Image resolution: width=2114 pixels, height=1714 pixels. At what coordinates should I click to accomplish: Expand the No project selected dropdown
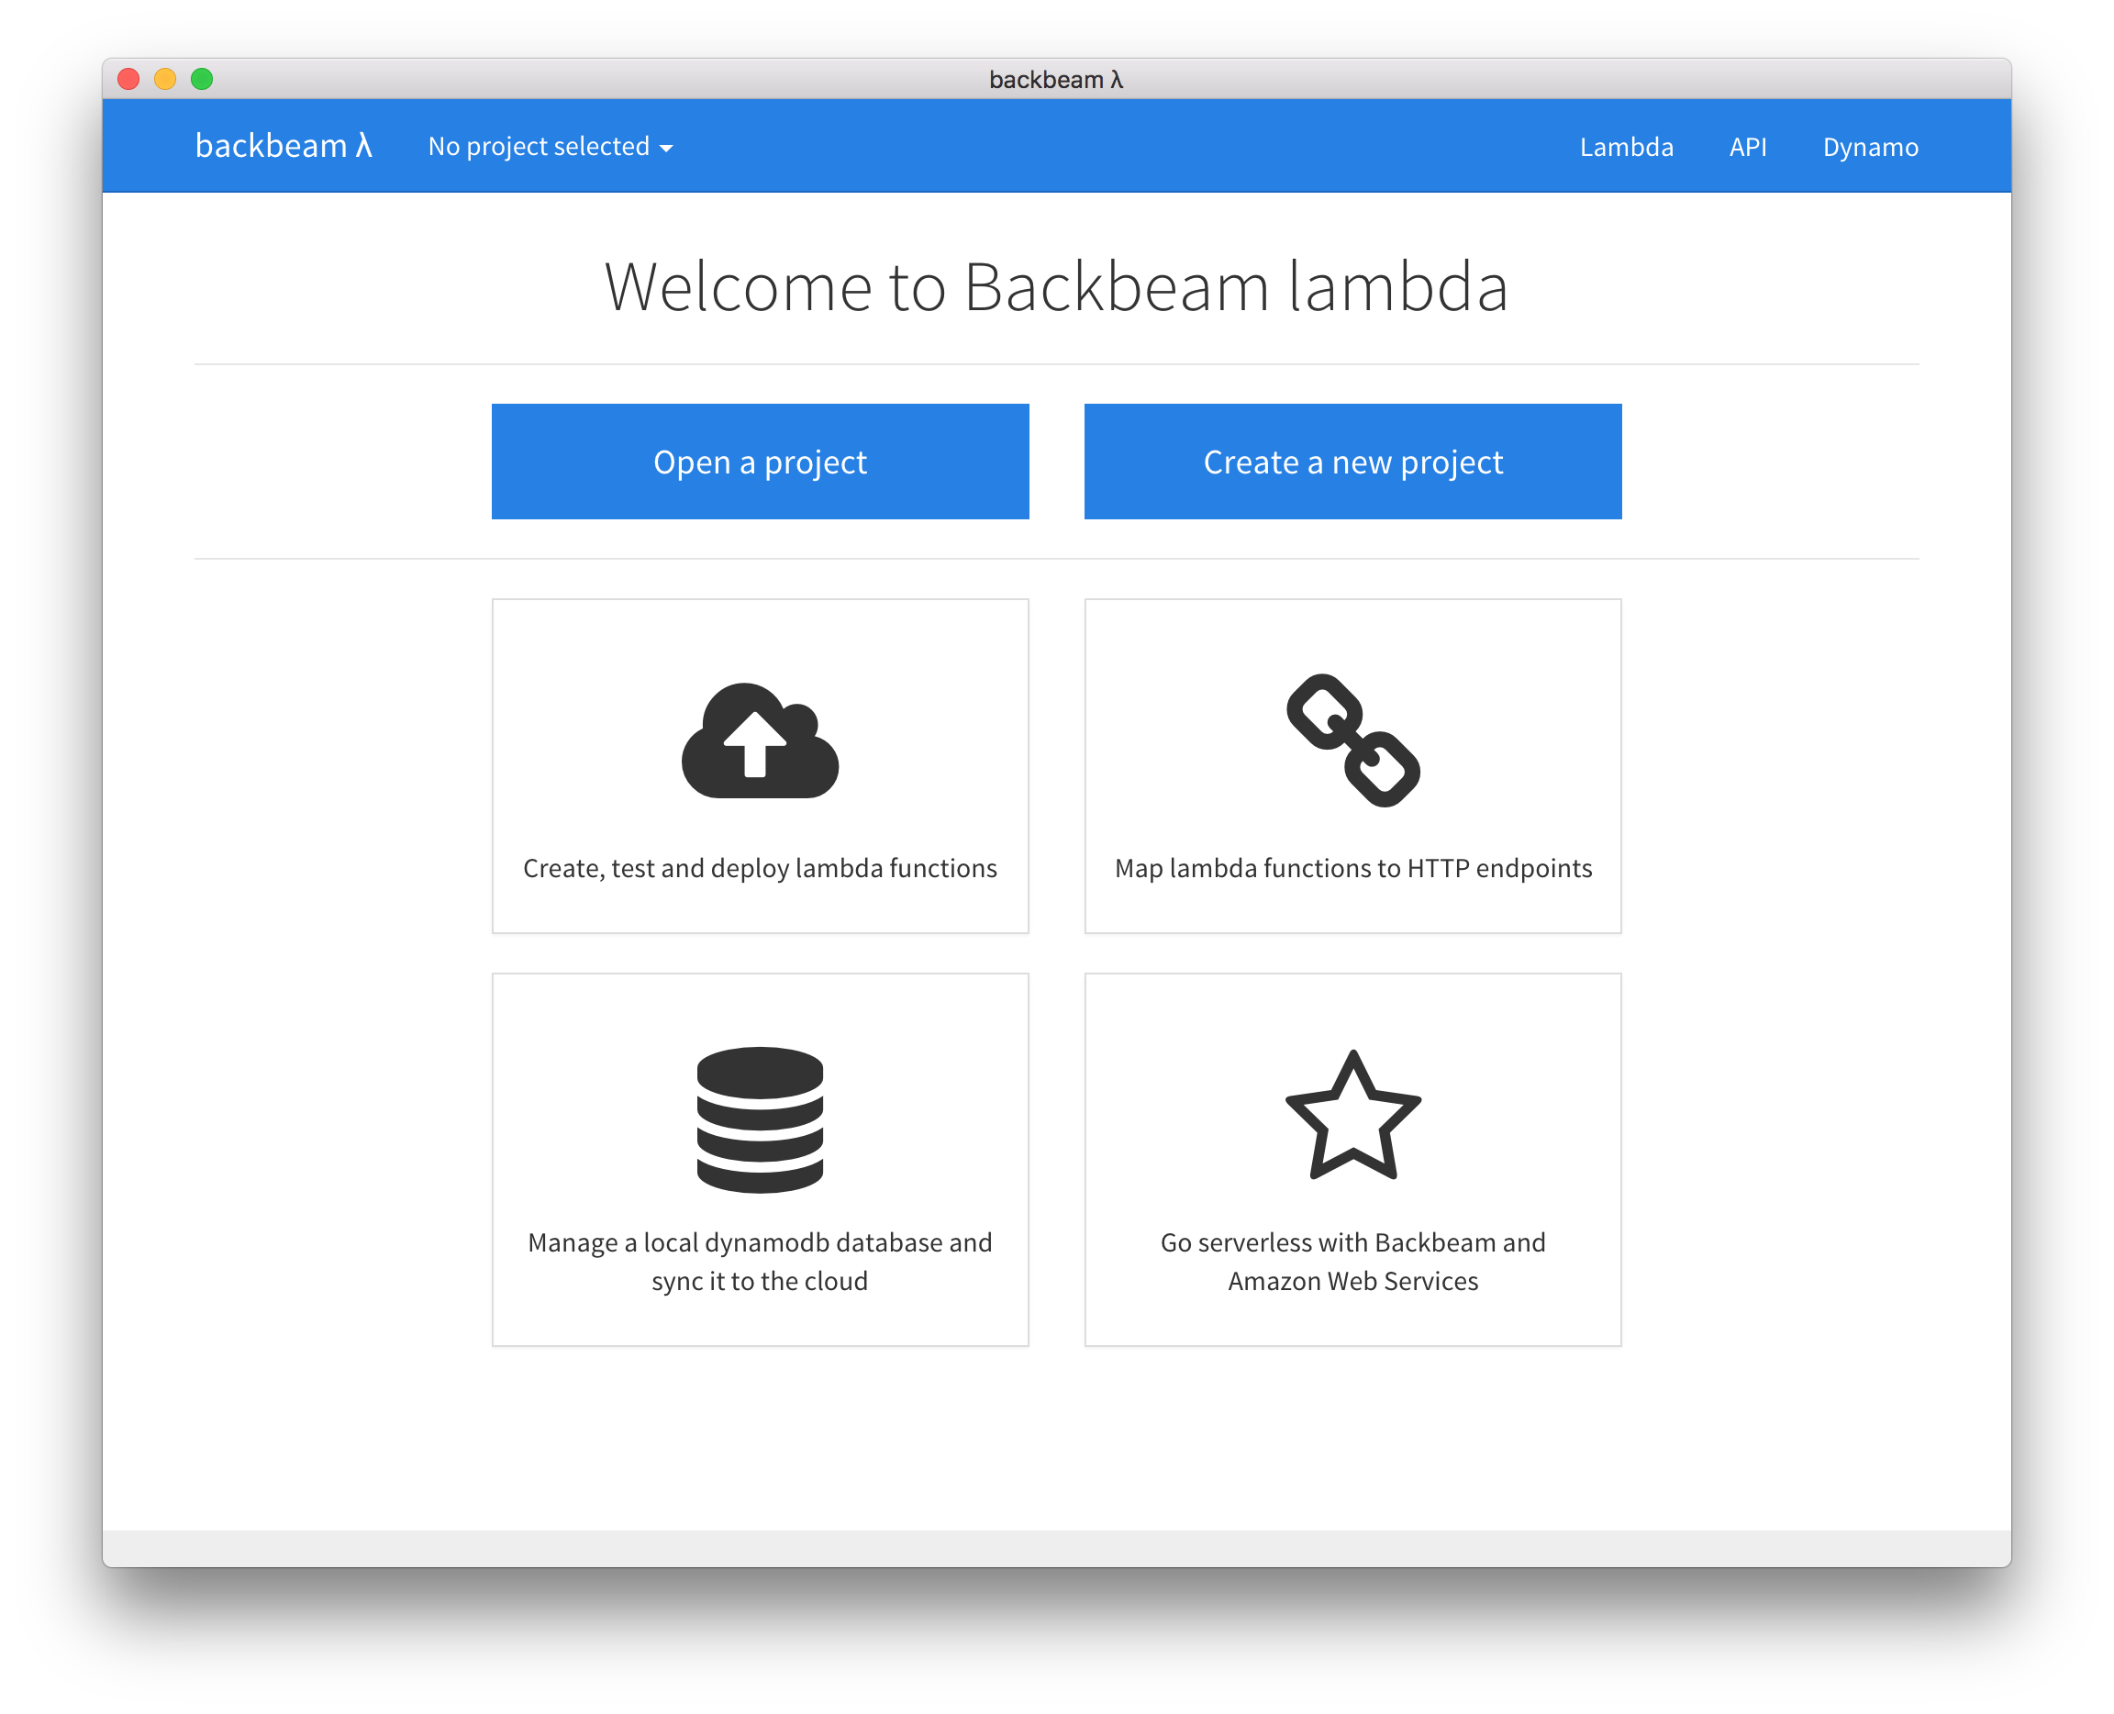[x=540, y=146]
